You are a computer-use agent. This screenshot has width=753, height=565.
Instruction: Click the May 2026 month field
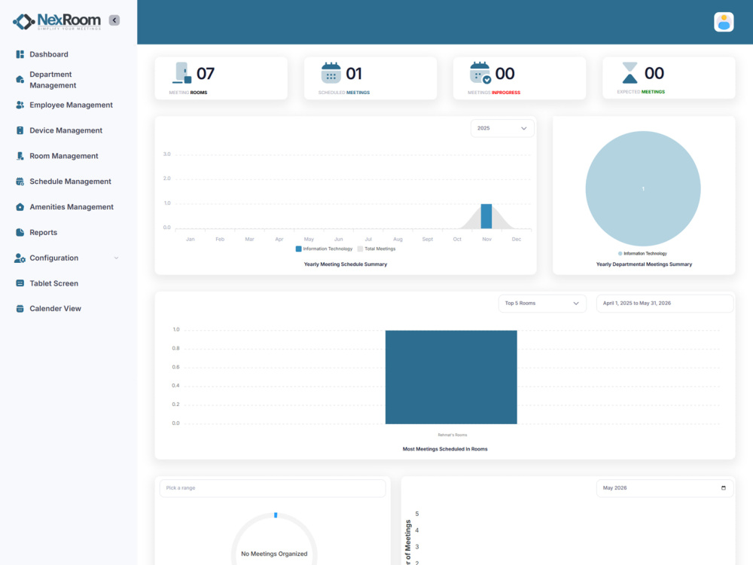tap(665, 488)
